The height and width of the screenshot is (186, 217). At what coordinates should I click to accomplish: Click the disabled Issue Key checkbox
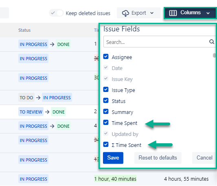click(x=106, y=79)
